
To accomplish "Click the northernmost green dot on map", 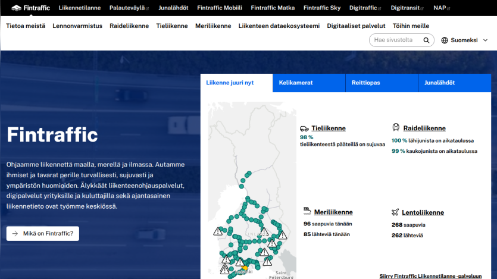I will 249,173.
